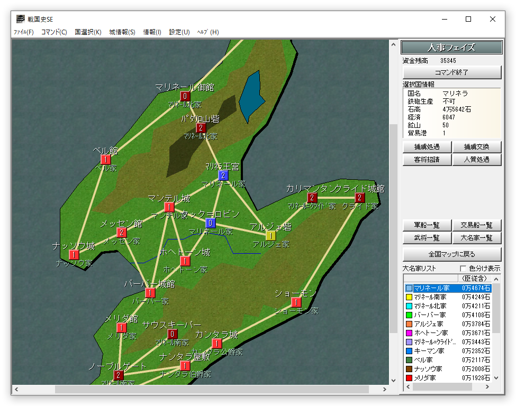Click the ショーモン castle marker

pyautogui.click(x=296, y=302)
